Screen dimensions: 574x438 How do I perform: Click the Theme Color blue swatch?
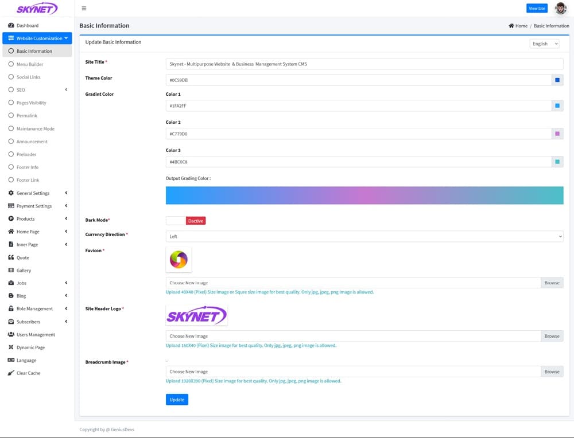[557, 80]
